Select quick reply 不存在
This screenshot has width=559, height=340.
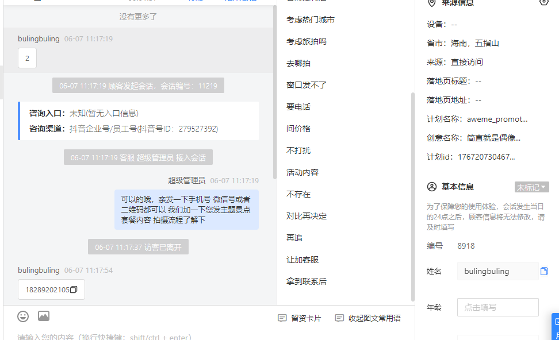coord(298,194)
